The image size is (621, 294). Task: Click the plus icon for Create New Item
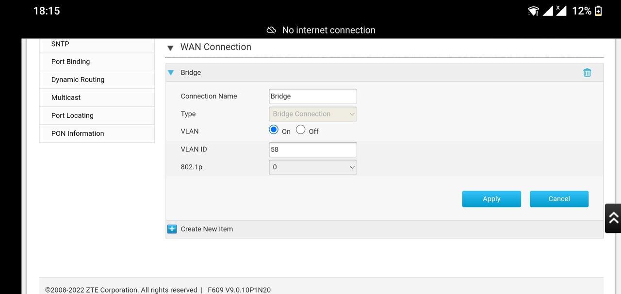point(172,229)
